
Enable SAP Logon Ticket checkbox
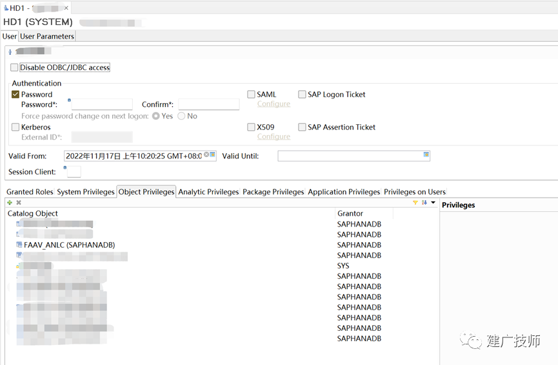click(x=302, y=94)
